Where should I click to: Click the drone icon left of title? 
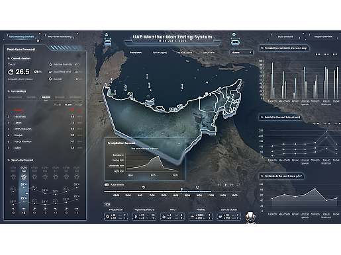click(x=107, y=40)
